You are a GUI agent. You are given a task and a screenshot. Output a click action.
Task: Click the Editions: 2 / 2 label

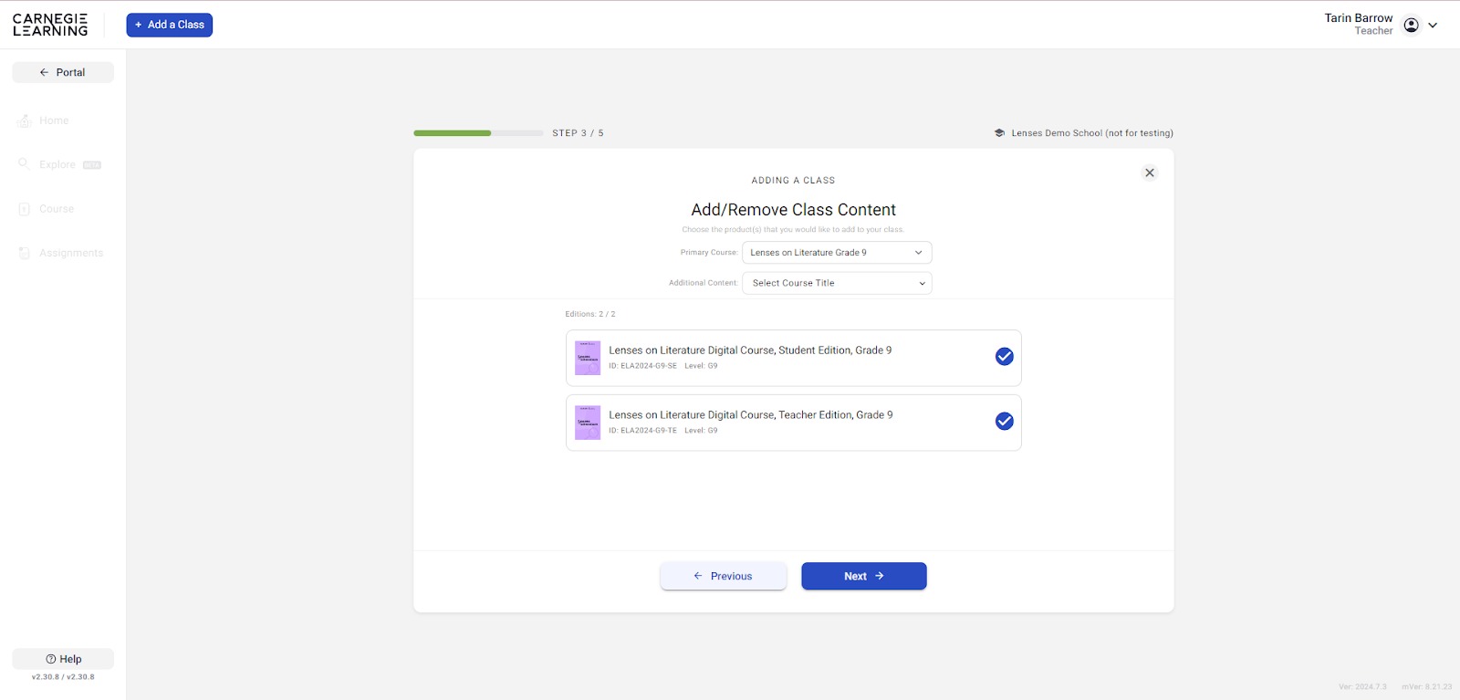click(590, 314)
